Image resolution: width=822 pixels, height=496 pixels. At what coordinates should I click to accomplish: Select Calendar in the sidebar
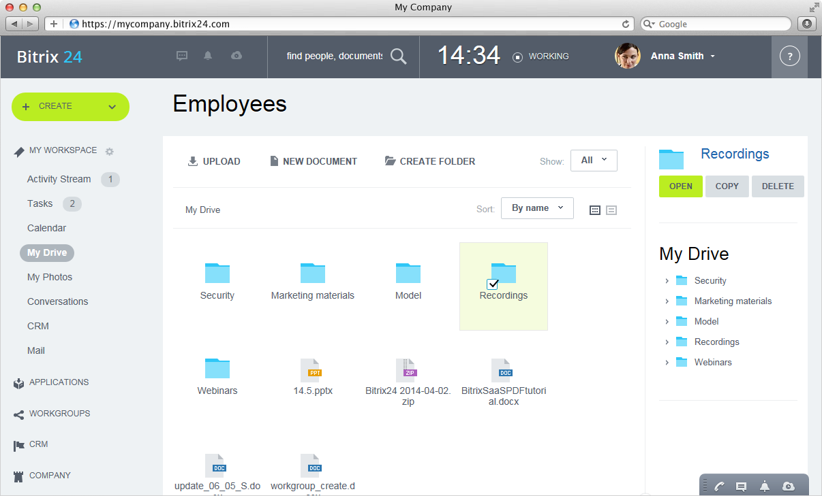(x=46, y=228)
